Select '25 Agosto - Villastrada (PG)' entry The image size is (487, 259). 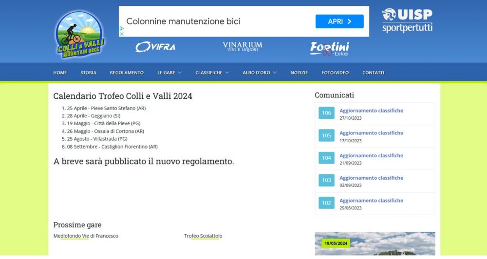point(97,139)
